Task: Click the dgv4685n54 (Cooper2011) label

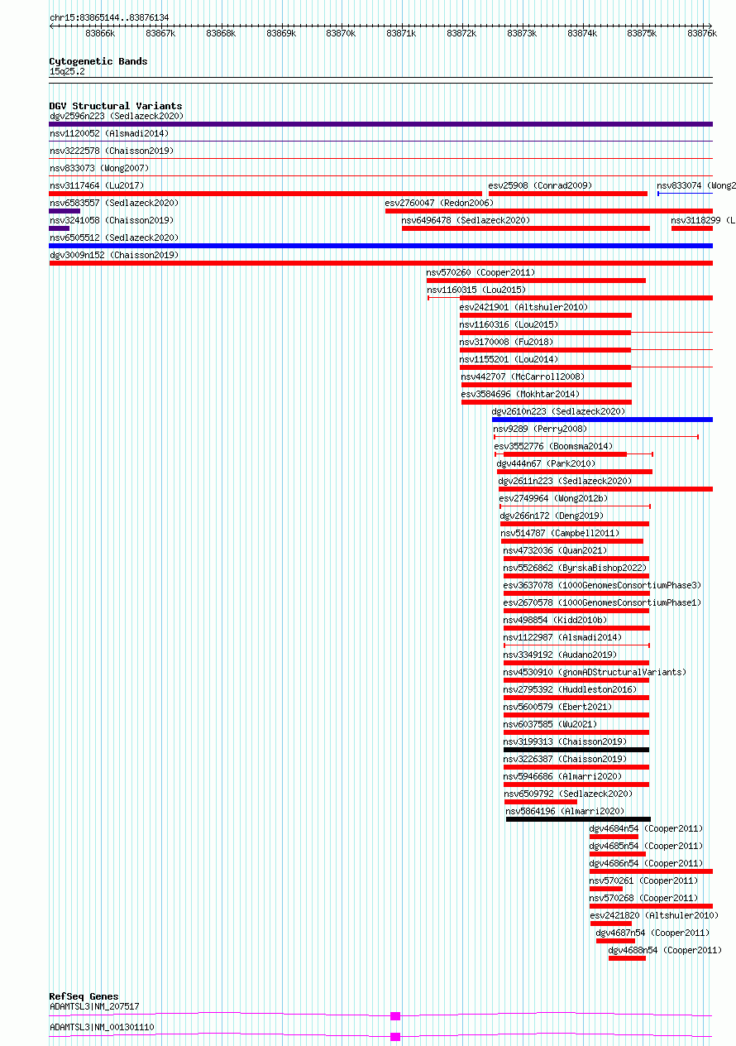Action: [646, 847]
